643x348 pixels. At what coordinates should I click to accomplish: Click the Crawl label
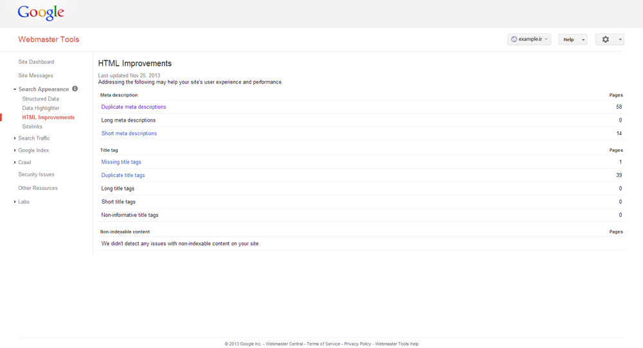click(x=24, y=162)
